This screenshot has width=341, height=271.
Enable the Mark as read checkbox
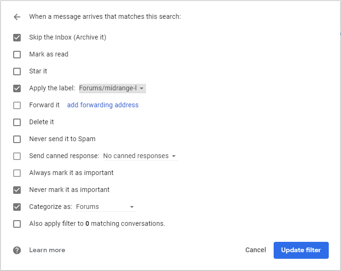click(17, 55)
